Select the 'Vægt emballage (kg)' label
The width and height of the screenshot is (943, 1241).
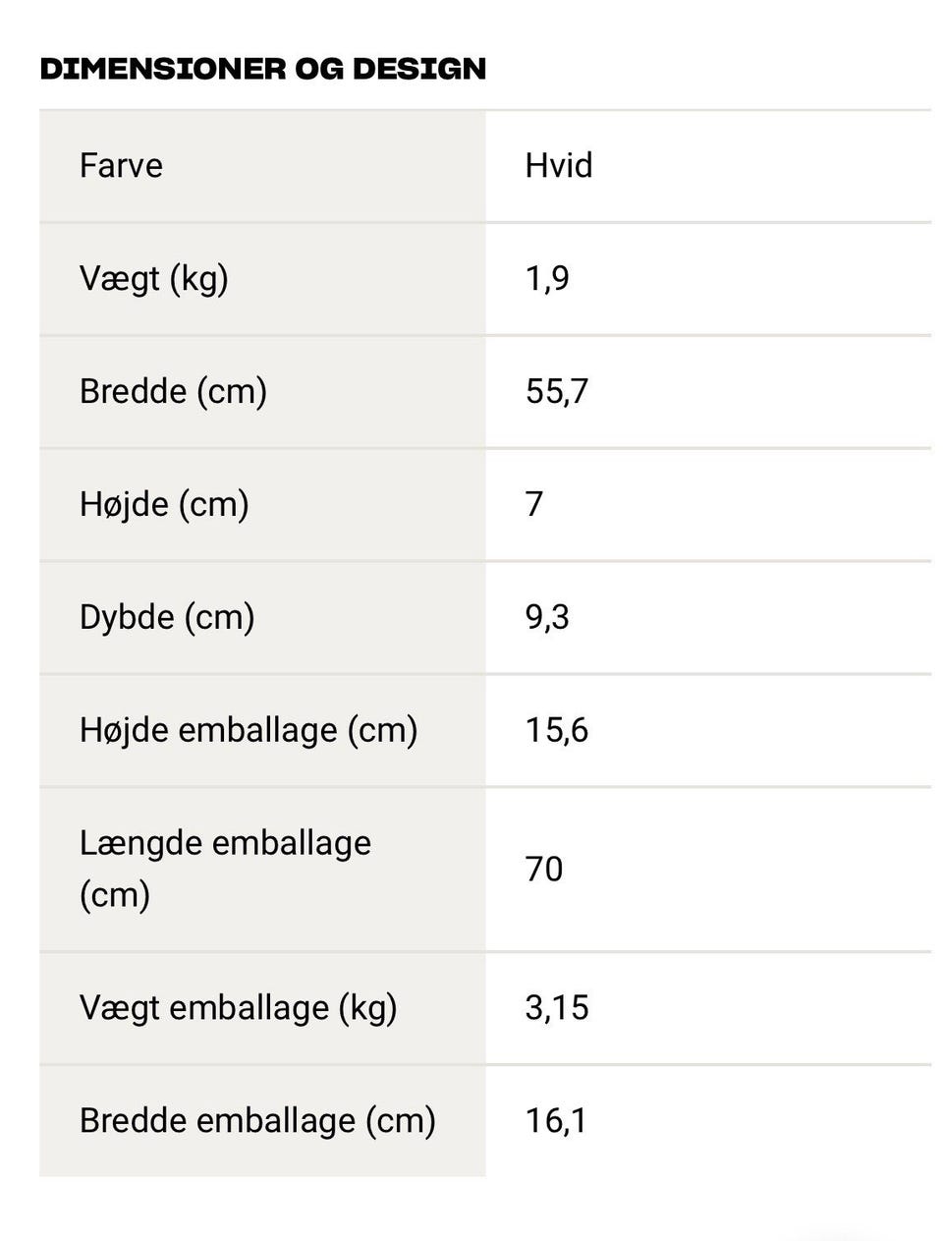tap(238, 1007)
